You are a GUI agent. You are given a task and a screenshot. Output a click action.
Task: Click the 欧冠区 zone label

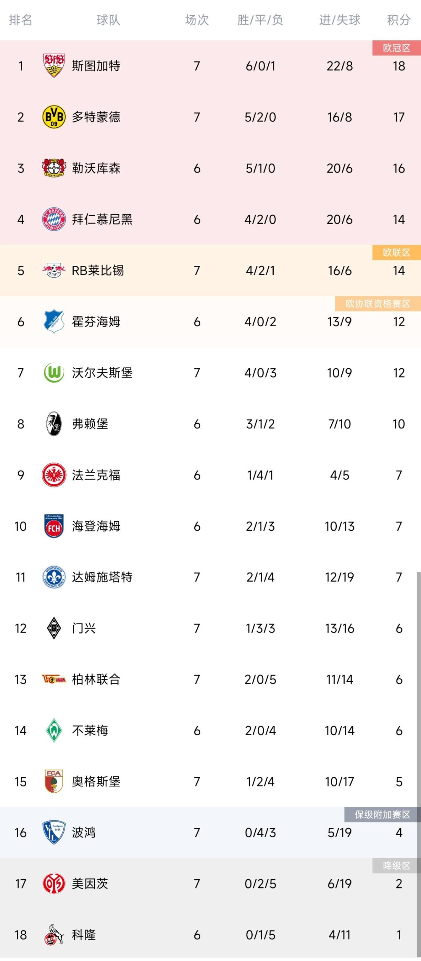coord(396,48)
